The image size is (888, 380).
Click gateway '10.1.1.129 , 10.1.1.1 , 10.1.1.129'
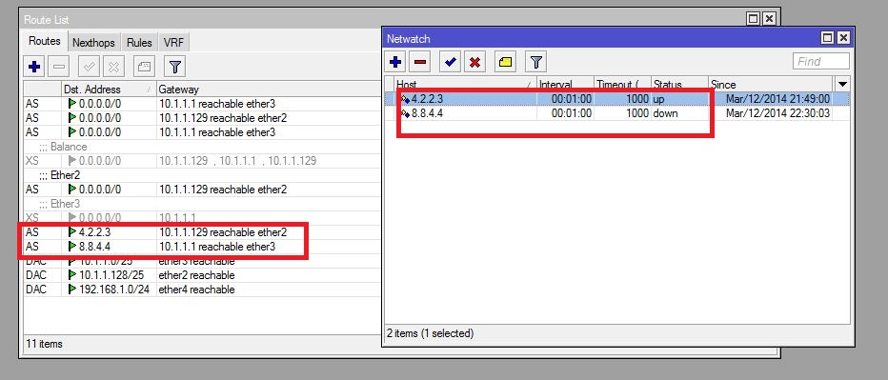click(x=237, y=161)
